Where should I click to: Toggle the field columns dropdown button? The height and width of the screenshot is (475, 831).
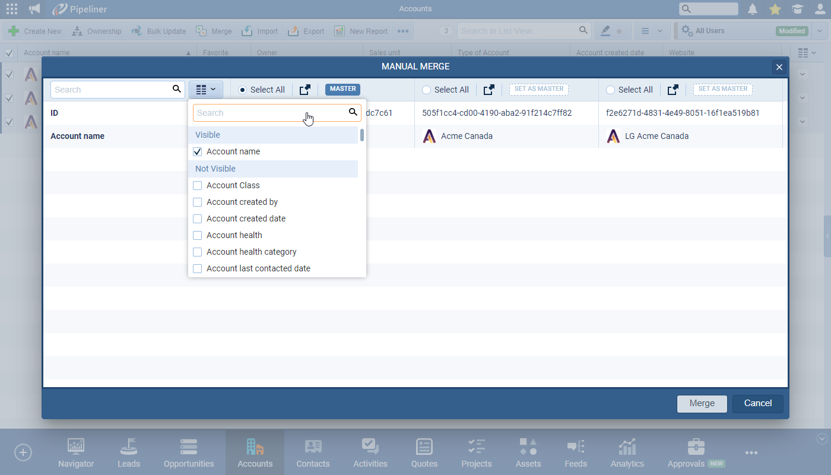click(x=206, y=90)
